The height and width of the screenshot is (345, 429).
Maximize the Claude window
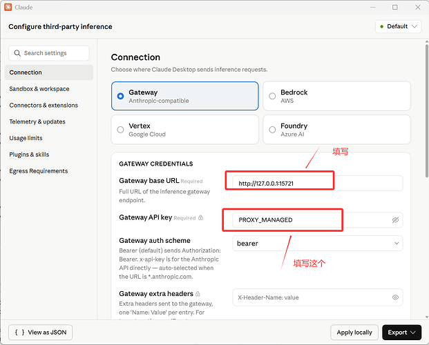[x=394, y=7]
